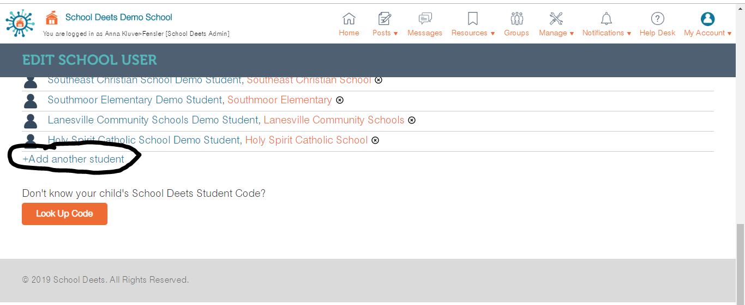Expand the Notifications dropdown menu
Screen dimensions: 745x305
click(606, 33)
